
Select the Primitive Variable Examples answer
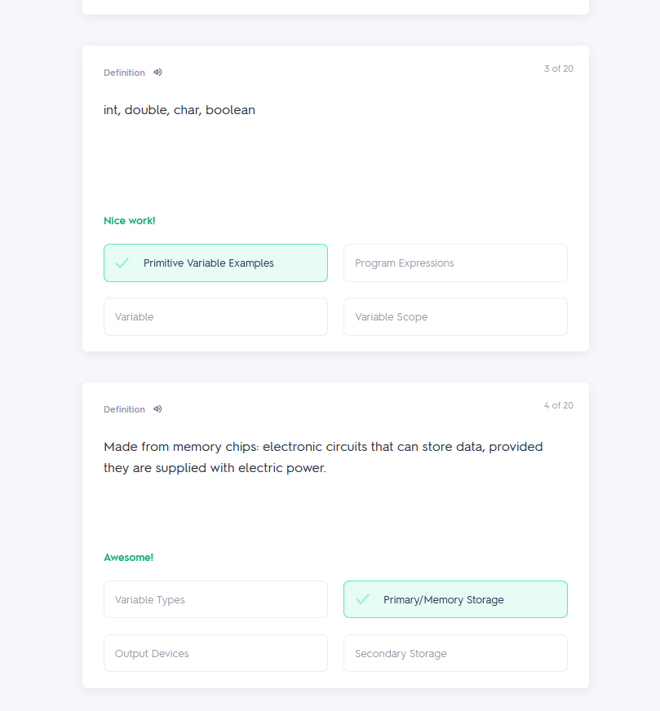[x=215, y=263]
